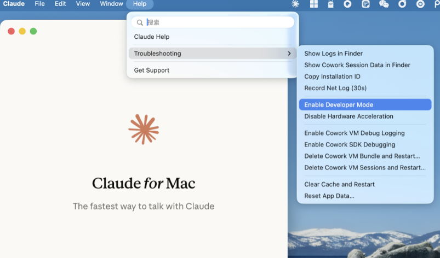Image resolution: width=440 pixels, height=258 pixels.
Task: Click the rounded-square spiral icon in menu bar
Action: [365, 4]
